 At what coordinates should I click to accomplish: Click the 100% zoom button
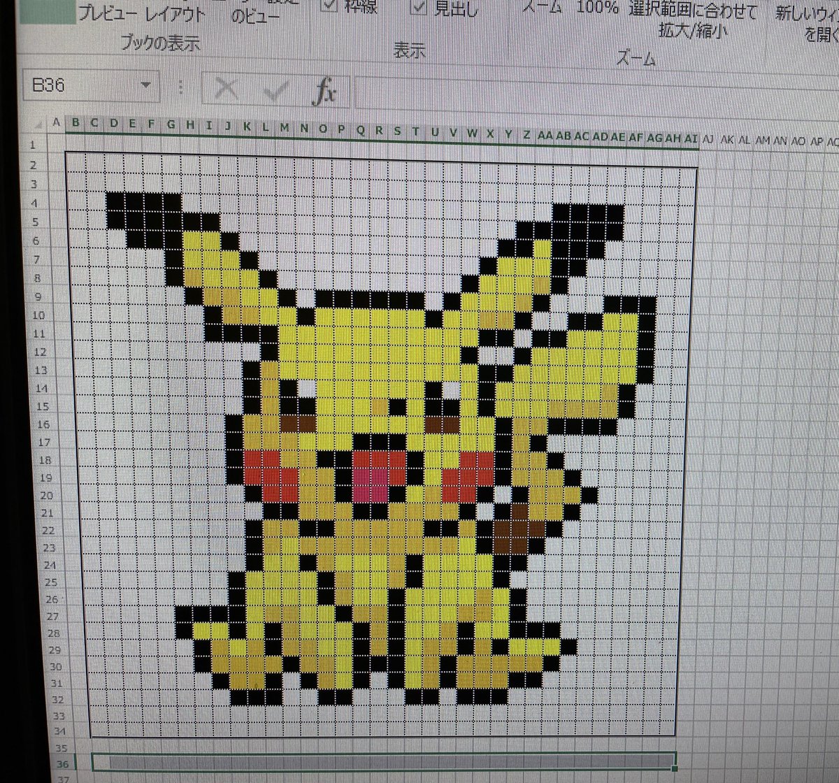pyautogui.click(x=597, y=8)
